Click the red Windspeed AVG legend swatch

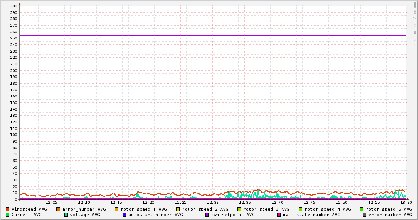pos(7,209)
